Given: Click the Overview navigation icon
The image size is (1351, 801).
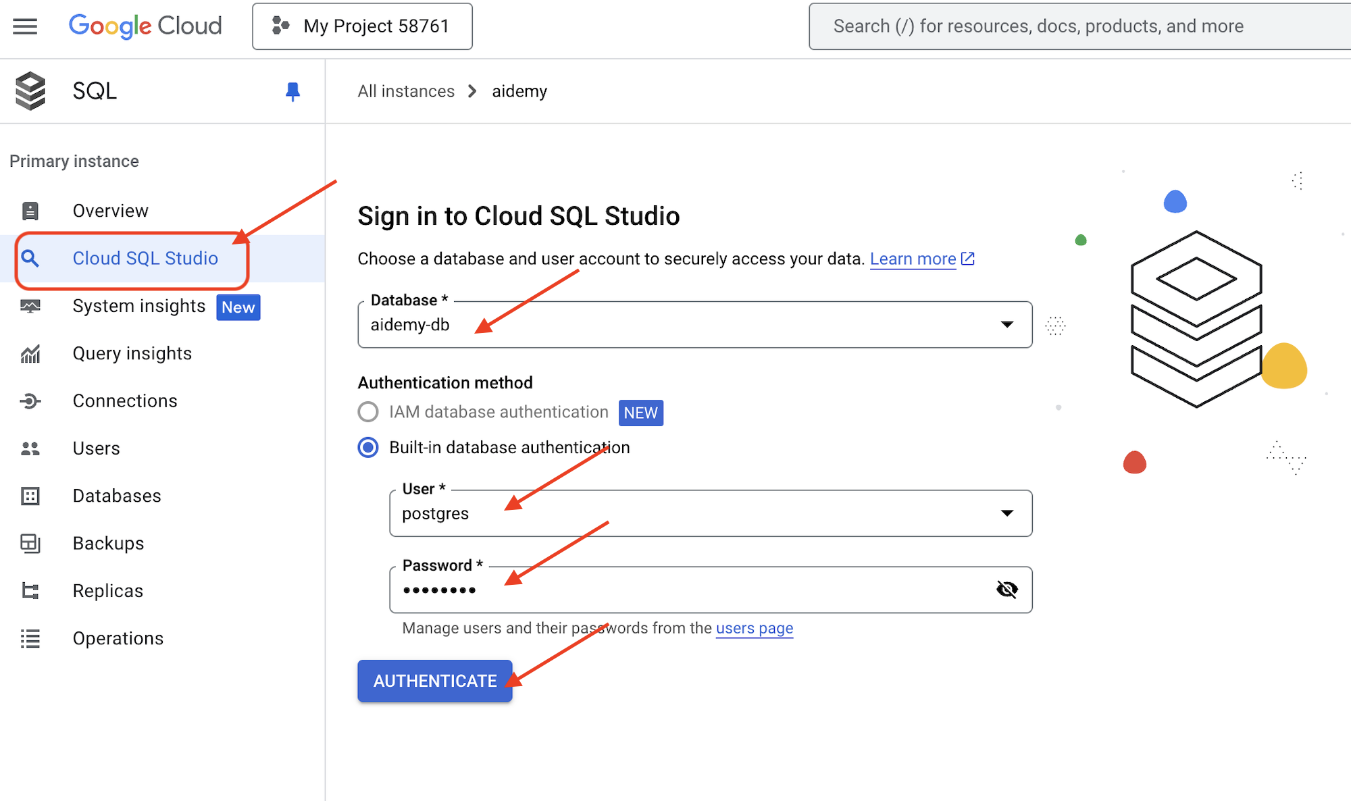Looking at the screenshot, I should tap(32, 210).
